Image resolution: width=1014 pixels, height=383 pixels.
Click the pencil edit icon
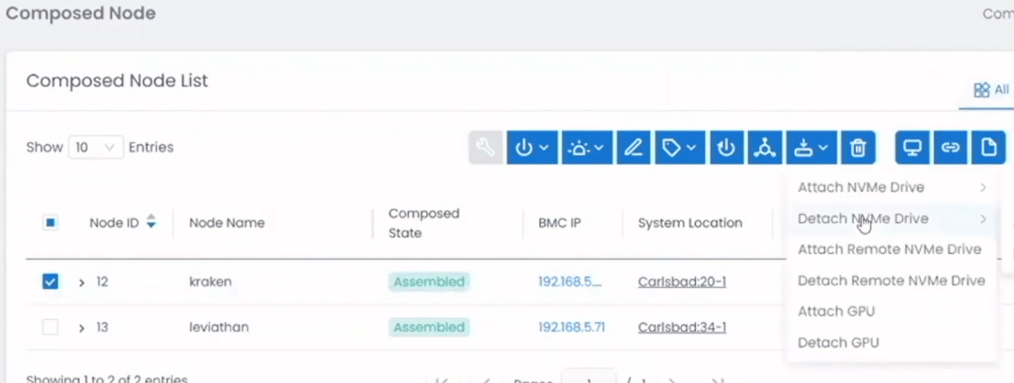pos(633,147)
